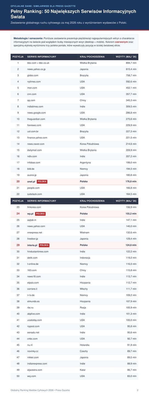Image resolution: width=149 pixels, height=397 pixels.
Task: Click the elpais.com entry
Action: click(33, 283)
